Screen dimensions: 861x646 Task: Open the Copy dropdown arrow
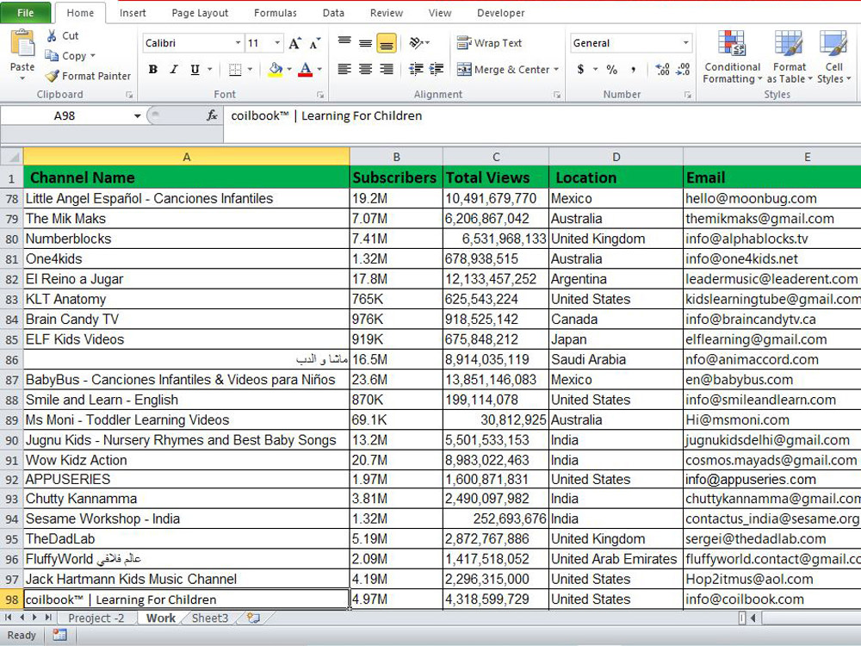(92, 55)
